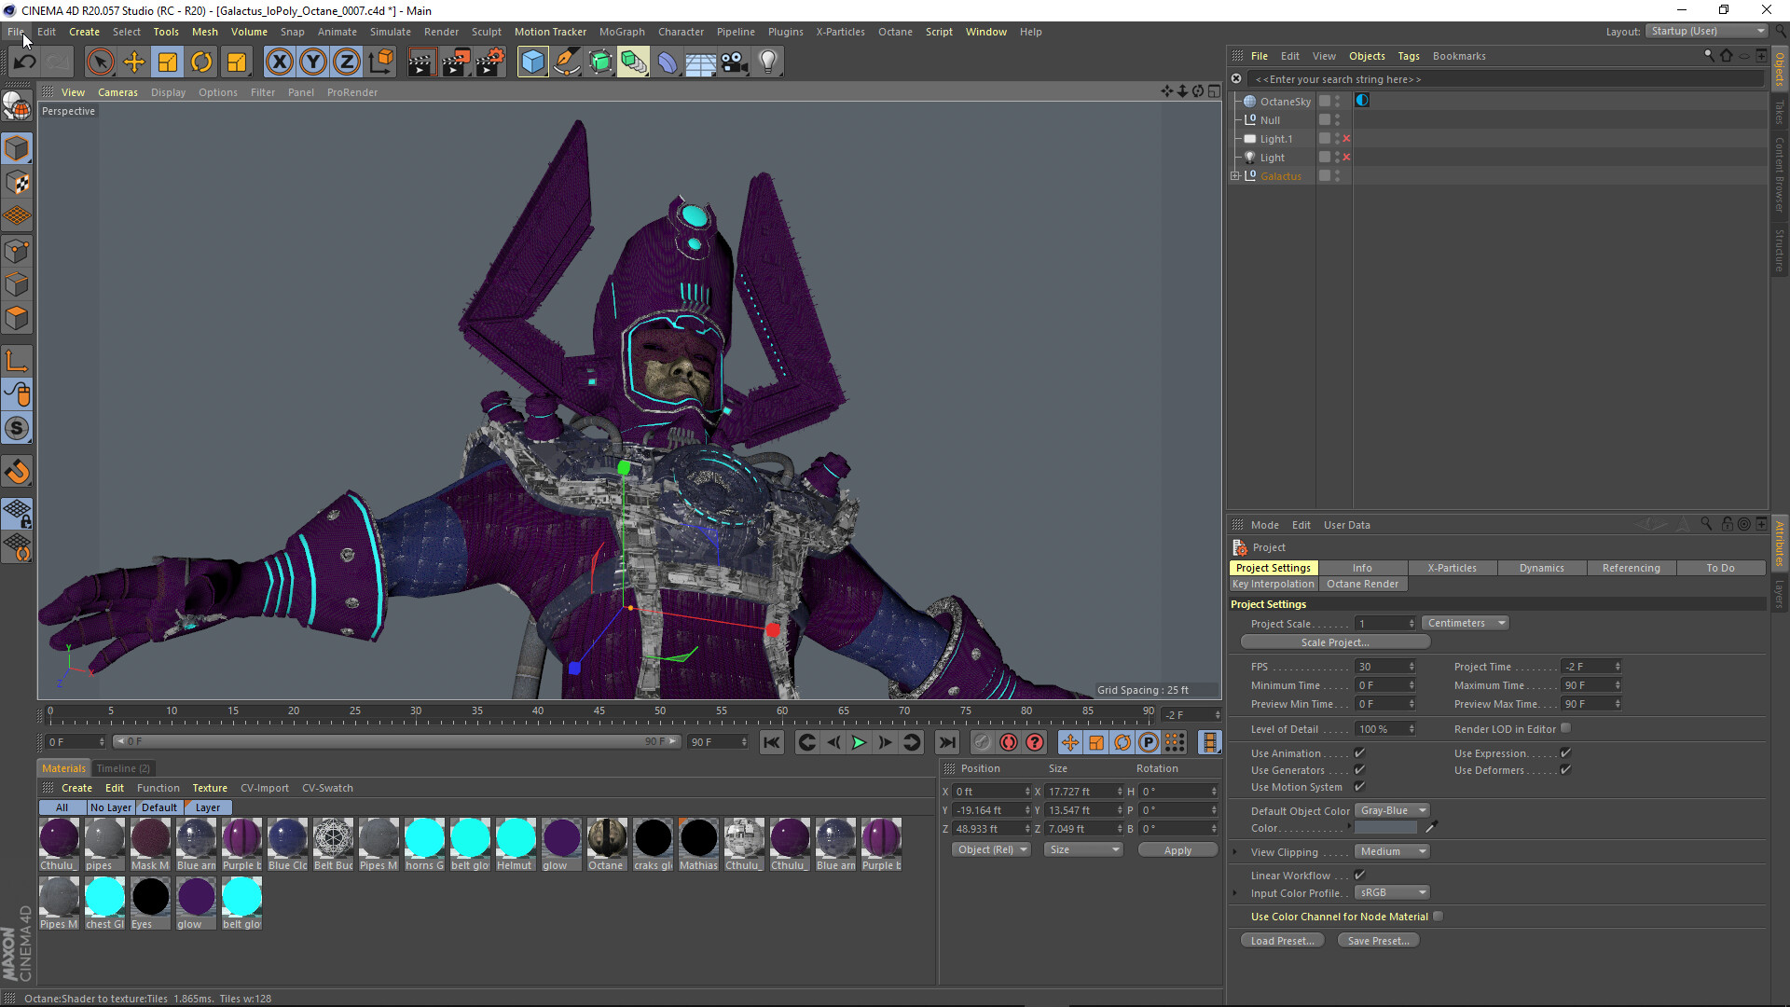Click the Undo icon in the toolbar

[25, 62]
